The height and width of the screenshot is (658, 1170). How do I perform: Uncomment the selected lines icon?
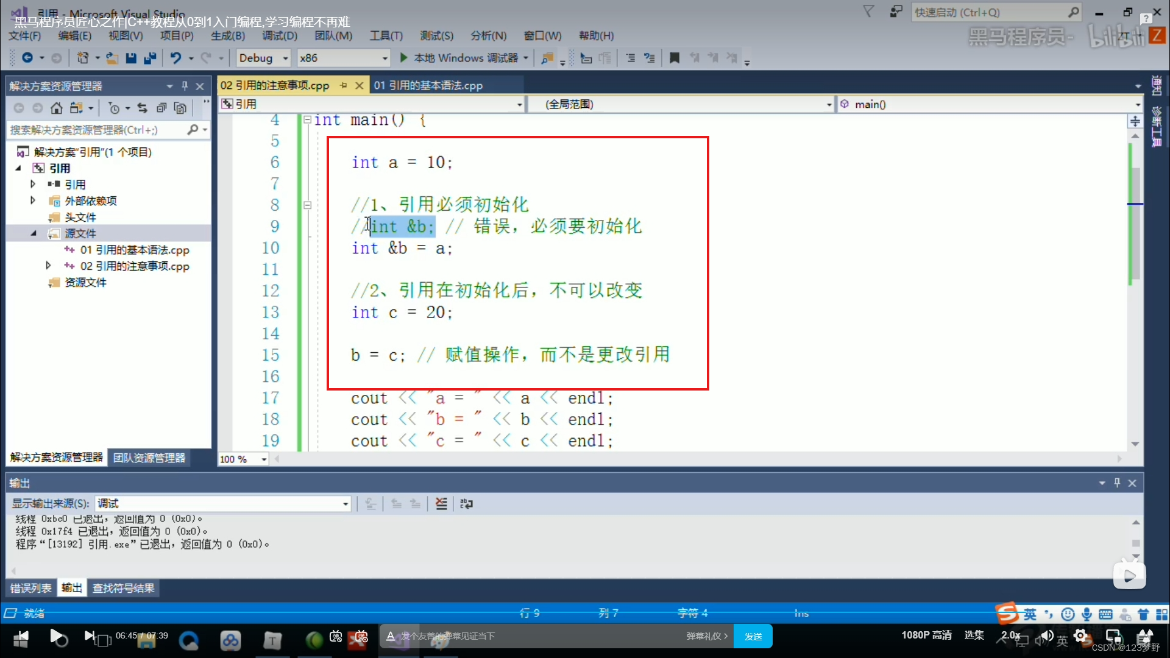pyautogui.click(x=650, y=58)
